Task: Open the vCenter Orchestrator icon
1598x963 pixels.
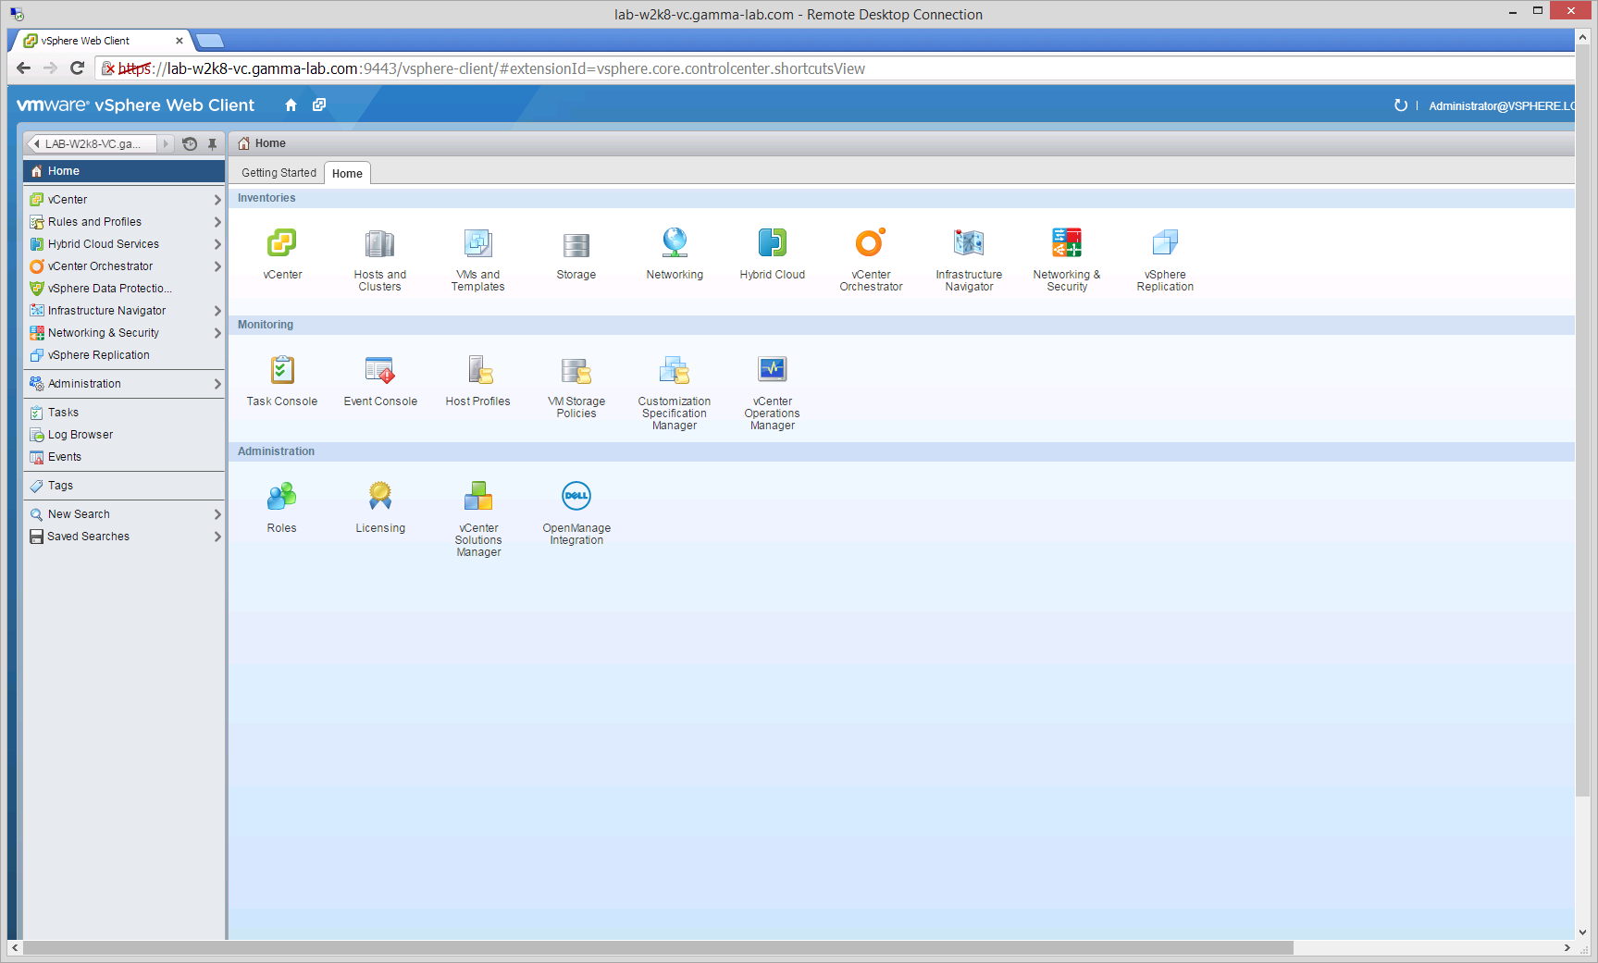Action: point(870,244)
